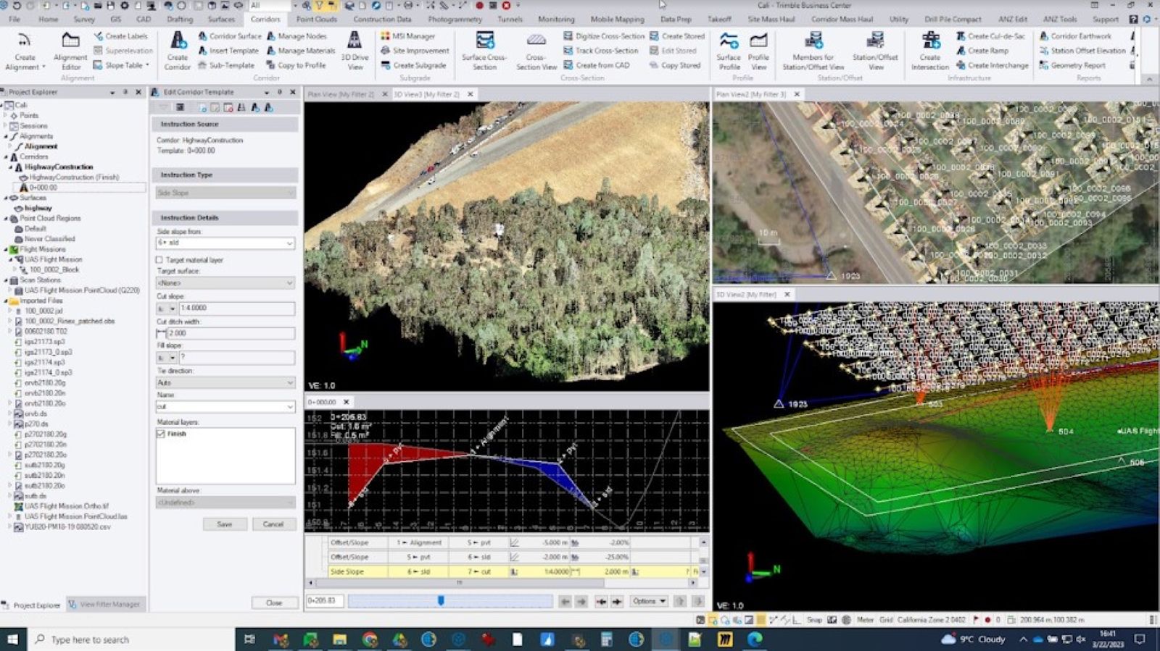Screen dimensions: 1160x651
Task: Close the 3D View3 tab
Action: coord(471,94)
